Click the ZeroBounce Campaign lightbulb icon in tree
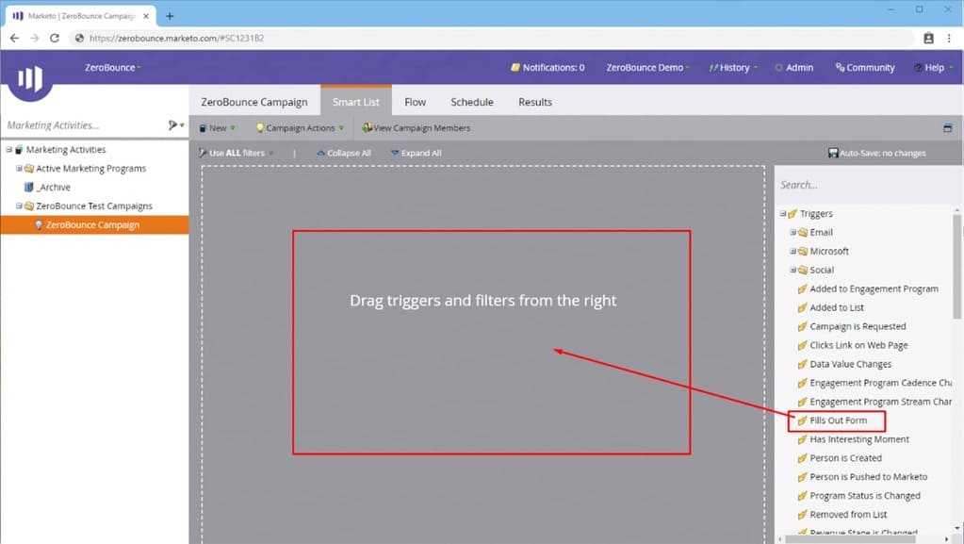Viewport: 964px width, 544px height. click(38, 225)
